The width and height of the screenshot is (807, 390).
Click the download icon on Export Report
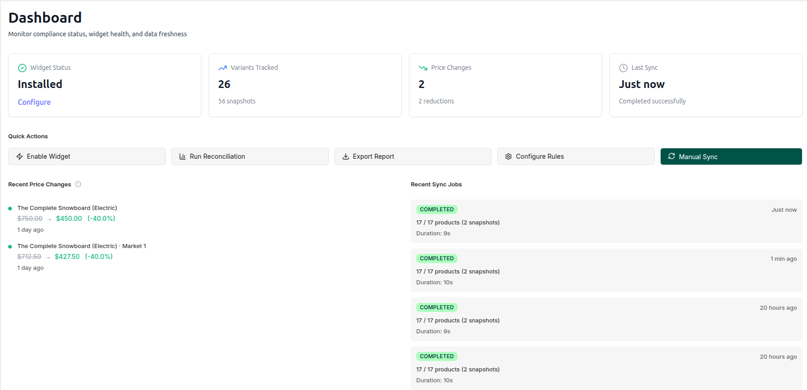pyautogui.click(x=346, y=156)
